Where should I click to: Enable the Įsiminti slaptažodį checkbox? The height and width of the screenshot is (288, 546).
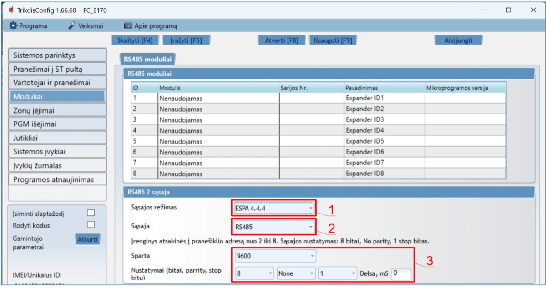coord(91,213)
